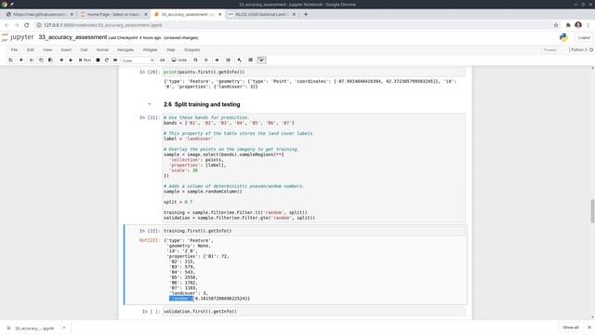Collapse the 2.6 Split training and testing section
Image resolution: width=595 pixels, height=335 pixels.
click(149, 104)
